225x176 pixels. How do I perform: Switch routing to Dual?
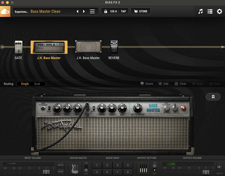click(37, 84)
